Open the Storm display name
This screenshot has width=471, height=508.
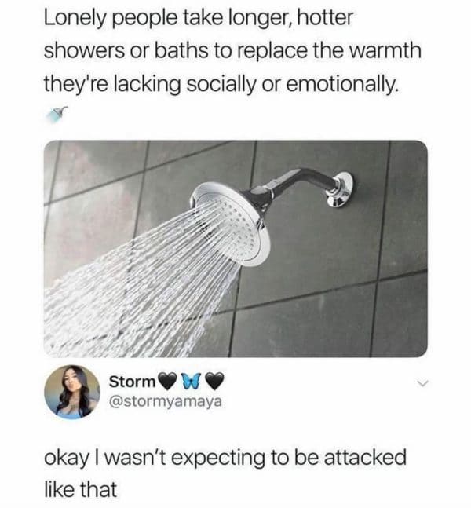tap(132, 382)
